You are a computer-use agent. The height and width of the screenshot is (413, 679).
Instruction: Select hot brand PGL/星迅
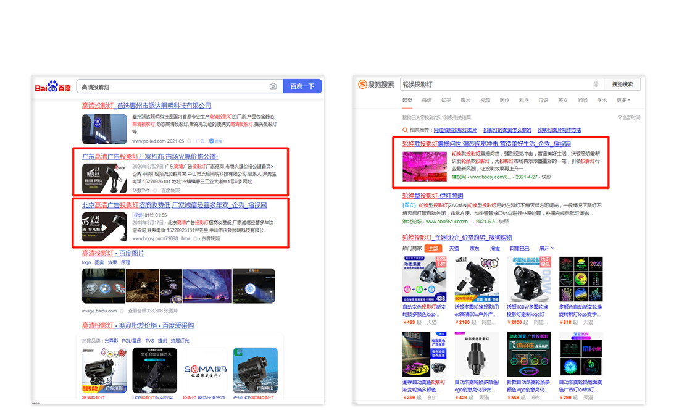131,341
